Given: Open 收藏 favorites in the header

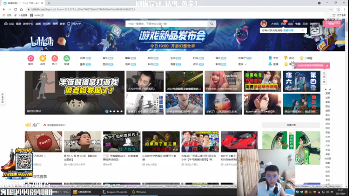Looking at the screenshot, I should click(x=298, y=24).
